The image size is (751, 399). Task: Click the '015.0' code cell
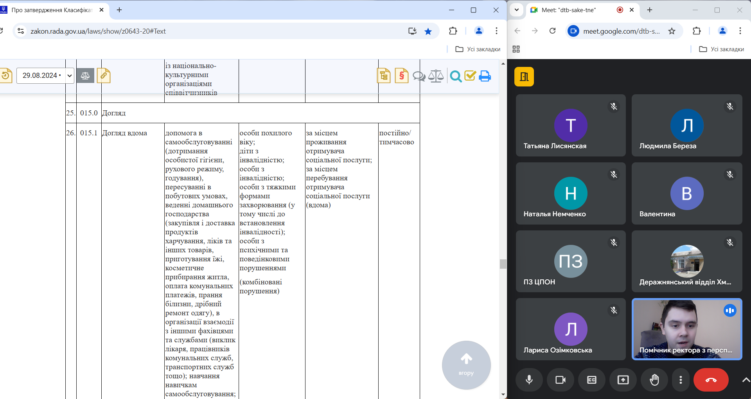point(89,113)
